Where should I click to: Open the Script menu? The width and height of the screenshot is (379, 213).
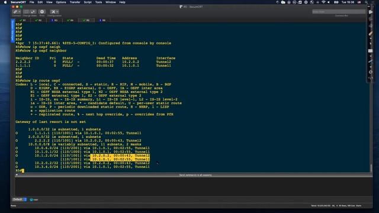(x=88, y=2)
